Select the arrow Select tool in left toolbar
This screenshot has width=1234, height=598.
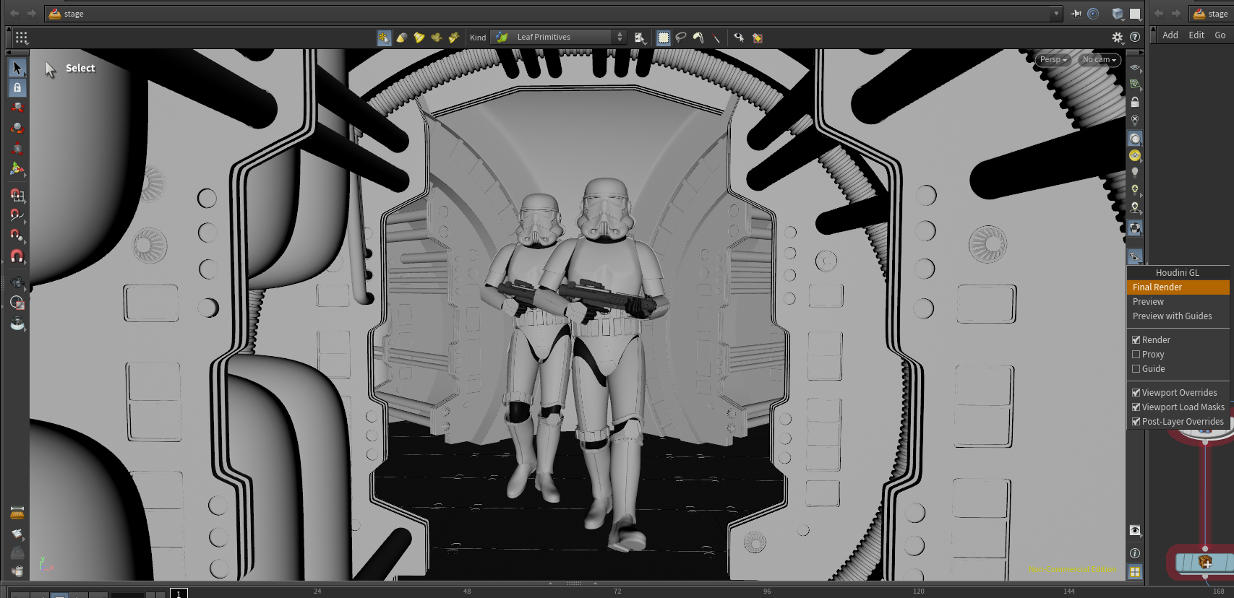tap(17, 68)
